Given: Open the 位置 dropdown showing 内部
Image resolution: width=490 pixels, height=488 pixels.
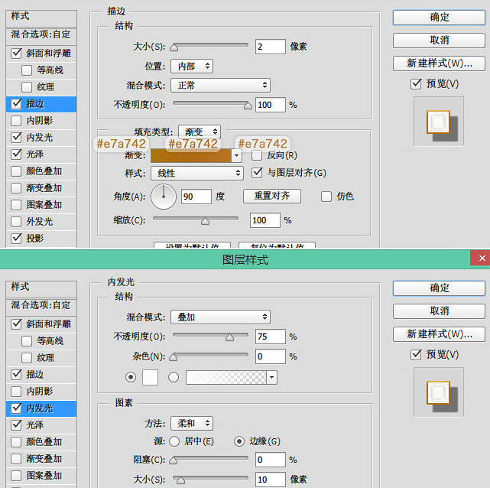Looking at the screenshot, I should [x=192, y=67].
